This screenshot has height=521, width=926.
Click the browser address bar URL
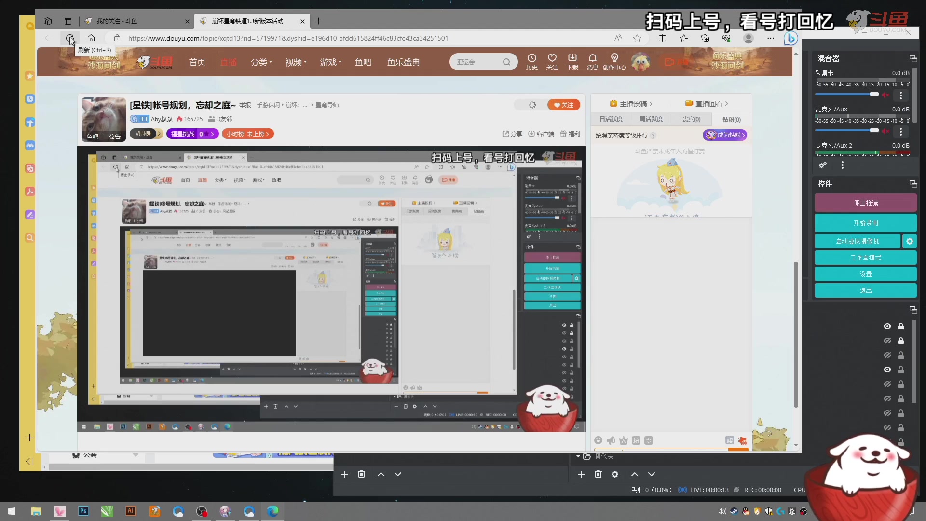tap(288, 38)
